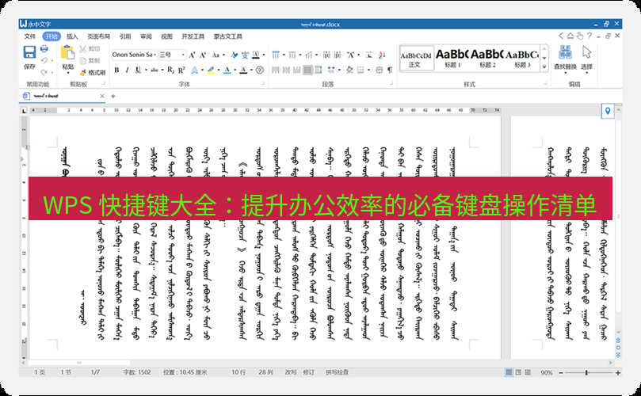Apply the 标题 1 heading style
The width and height of the screenshot is (641, 396).
pyautogui.click(x=452, y=58)
